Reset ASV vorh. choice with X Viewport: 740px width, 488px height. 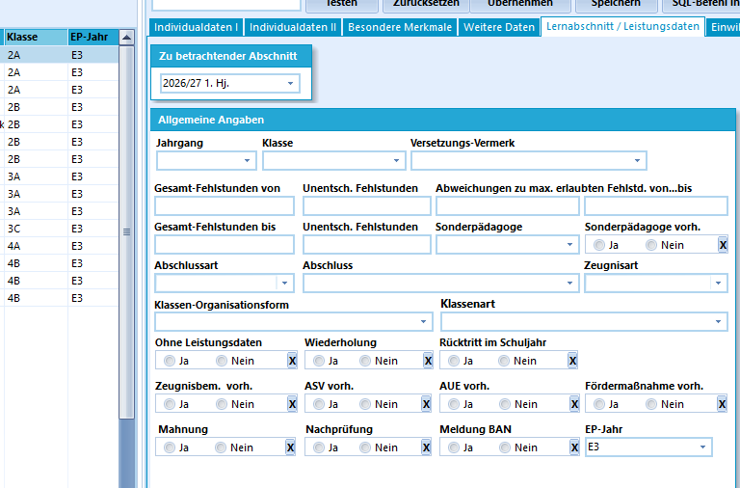[426, 404]
